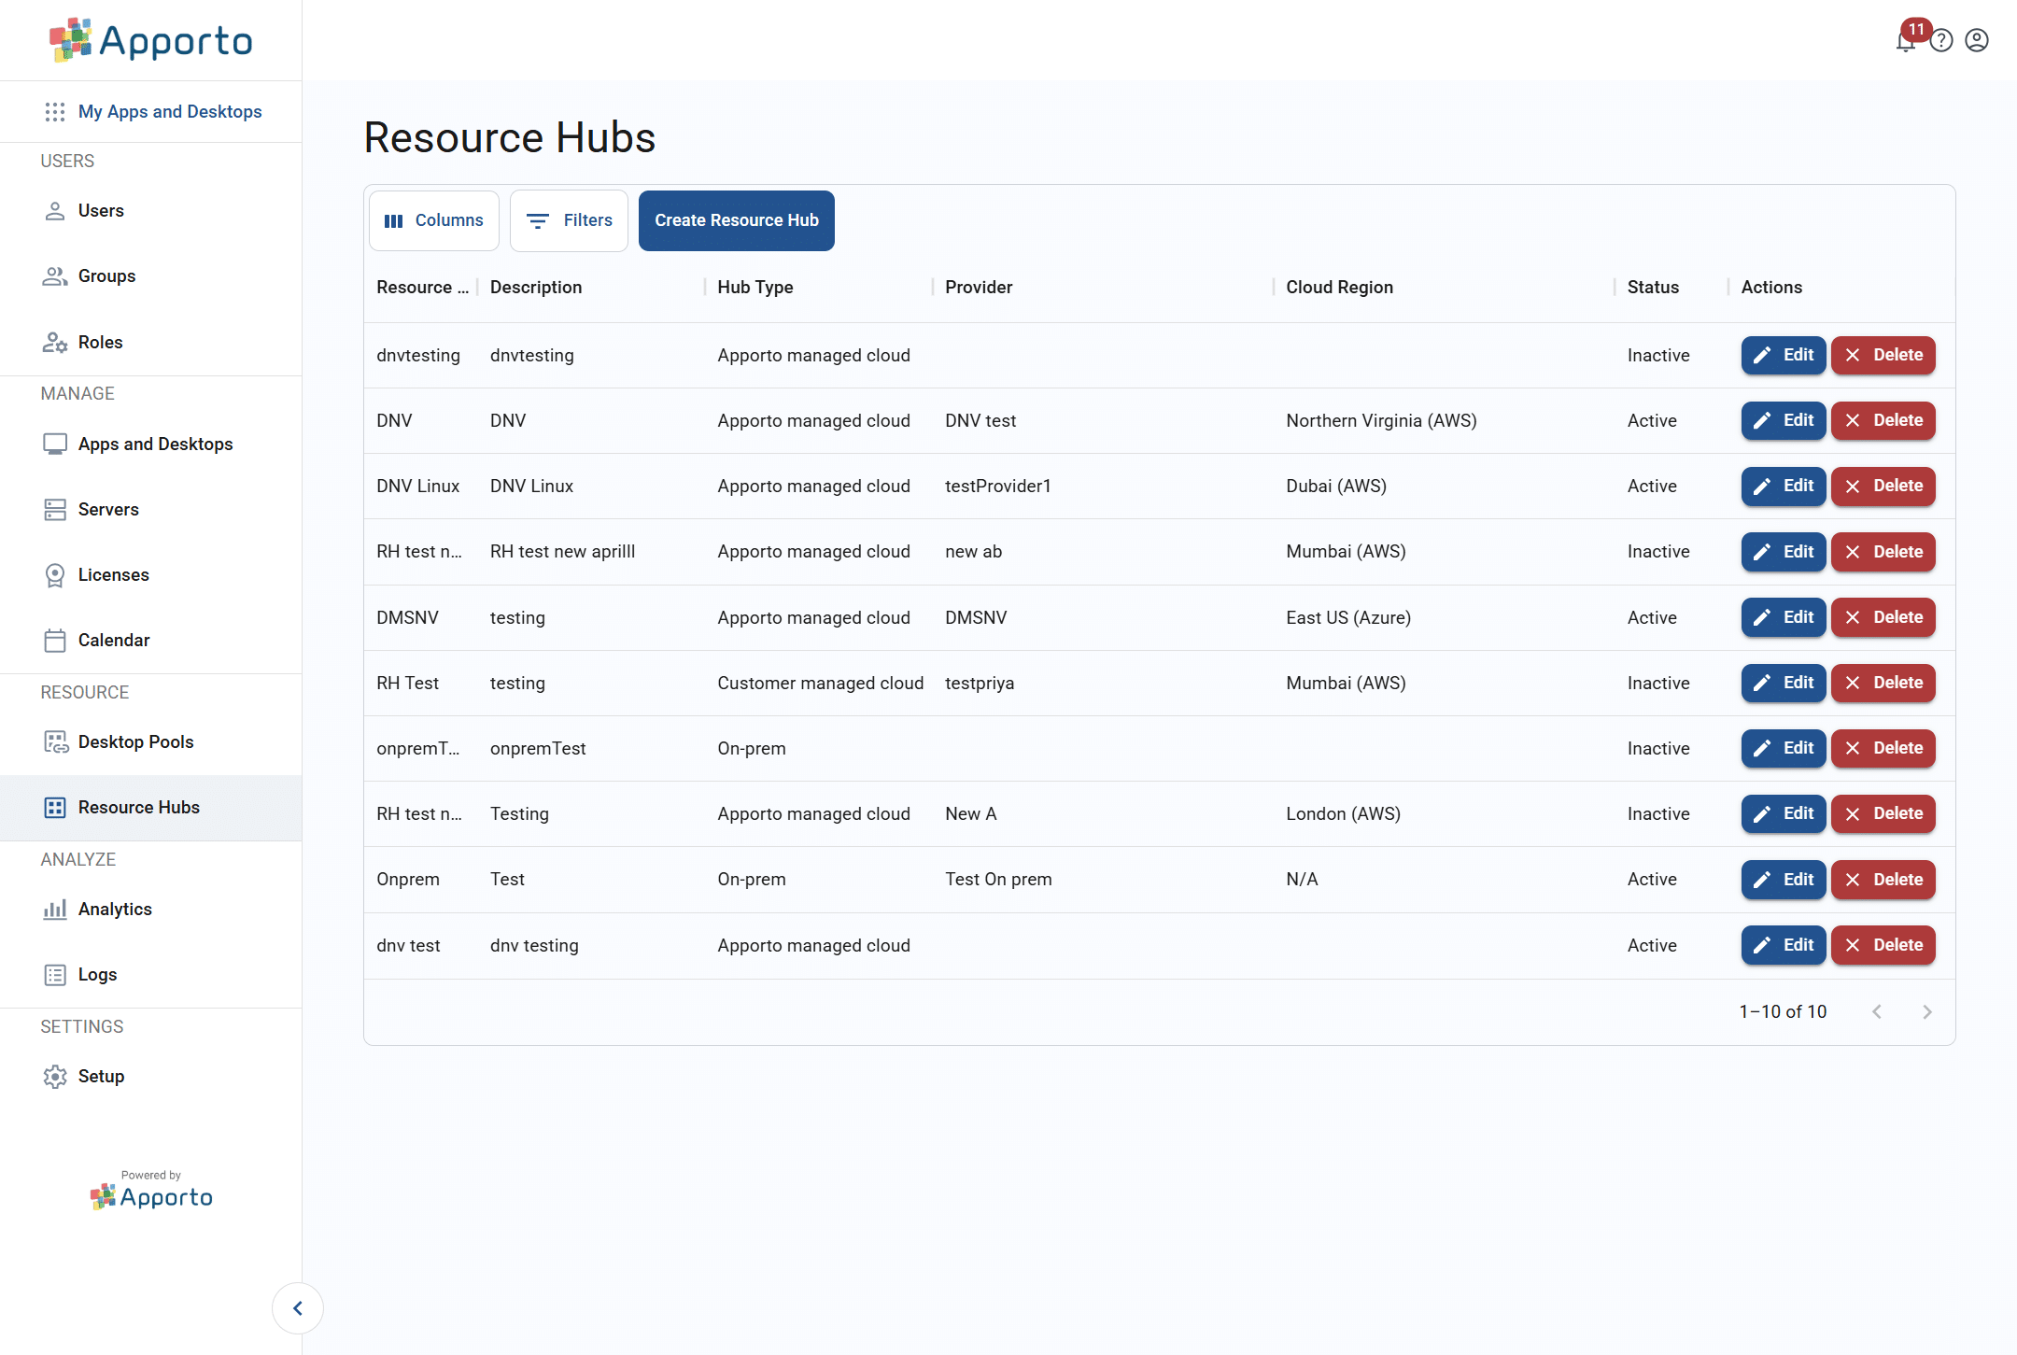The image size is (2017, 1355).
Task: Open the Roles management icon
Action: tap(54, 342)
